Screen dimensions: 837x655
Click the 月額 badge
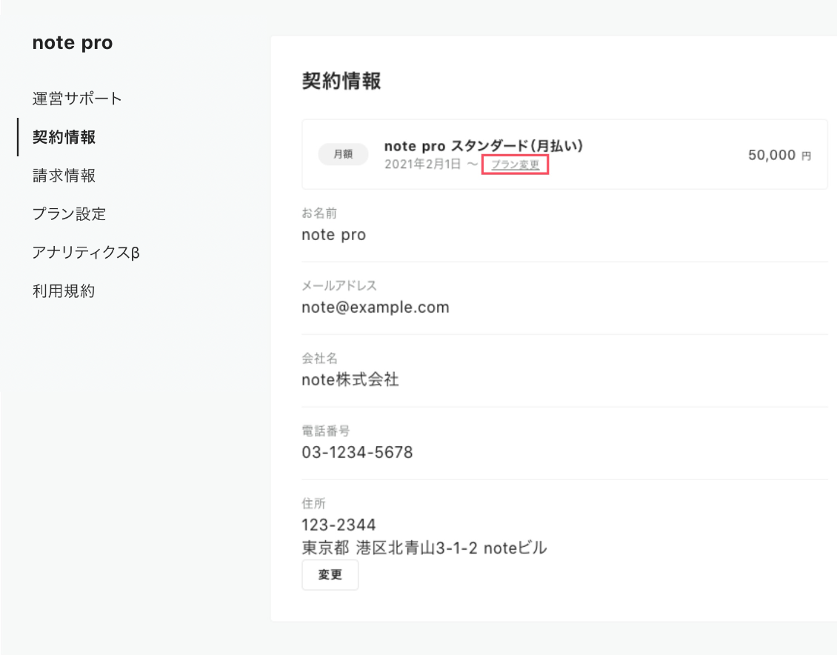343,154
